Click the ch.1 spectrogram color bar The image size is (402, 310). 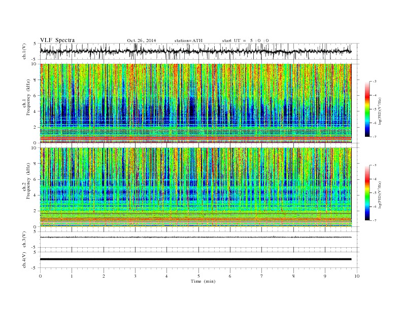pos(367,109)
